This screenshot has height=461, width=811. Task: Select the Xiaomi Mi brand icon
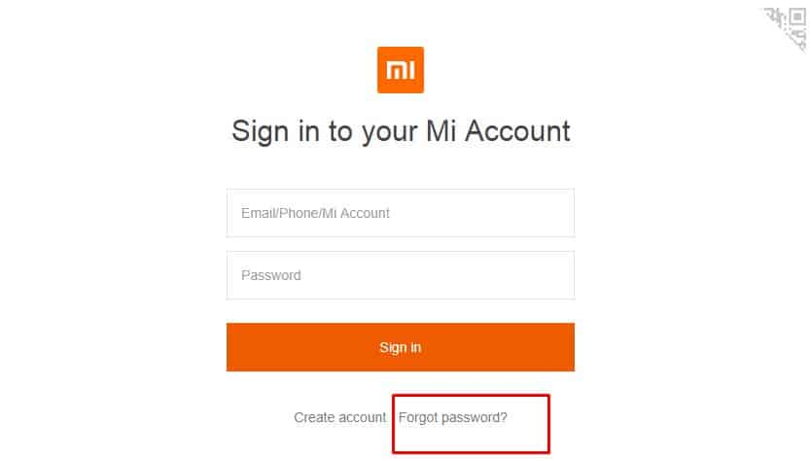[401, 70]
